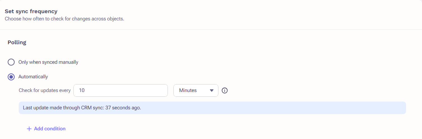The image size is (422, 139).
Task: Click the 'Only when synced manually' label text
Action: coord(48,62)
